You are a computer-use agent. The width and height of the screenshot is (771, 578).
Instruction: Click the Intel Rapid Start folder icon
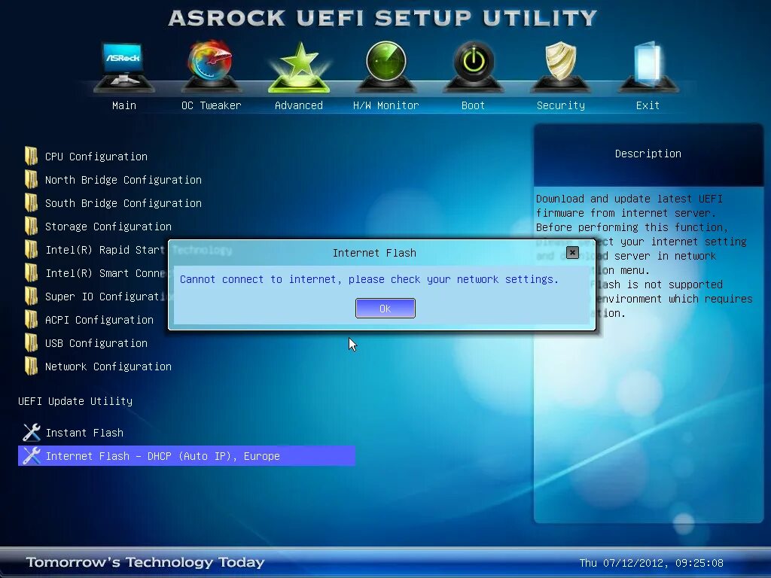31,249
